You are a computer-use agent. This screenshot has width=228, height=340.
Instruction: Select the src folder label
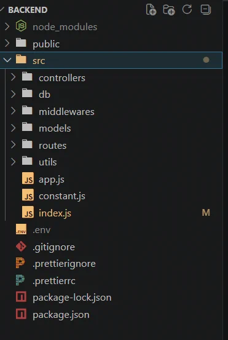pos(39,61)
